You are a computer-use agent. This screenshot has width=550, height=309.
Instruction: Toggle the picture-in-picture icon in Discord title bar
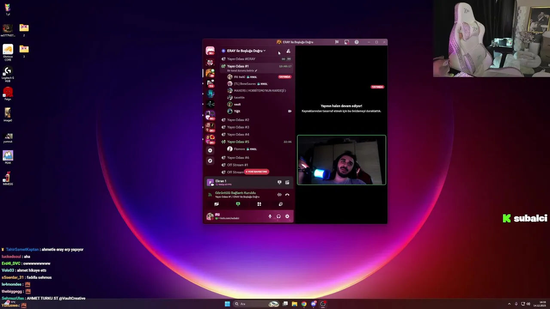347,42
